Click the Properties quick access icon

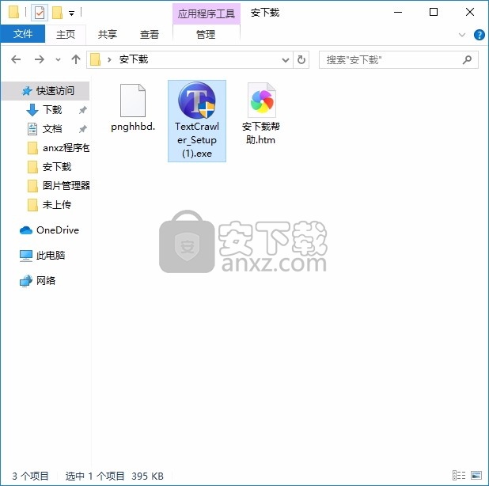click(40, 13)
